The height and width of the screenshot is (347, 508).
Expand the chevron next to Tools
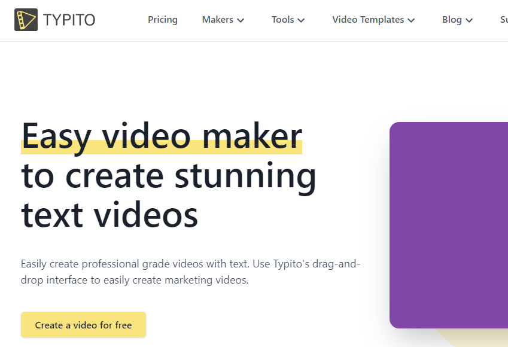(x=301, y=20)
